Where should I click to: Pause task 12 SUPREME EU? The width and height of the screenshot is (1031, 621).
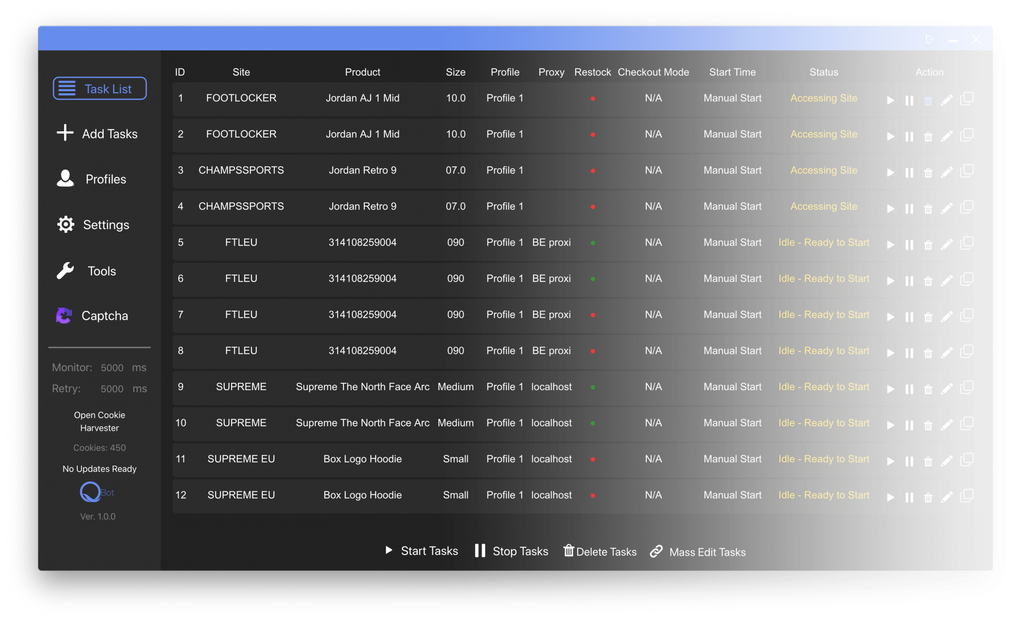tap(909, 498)
